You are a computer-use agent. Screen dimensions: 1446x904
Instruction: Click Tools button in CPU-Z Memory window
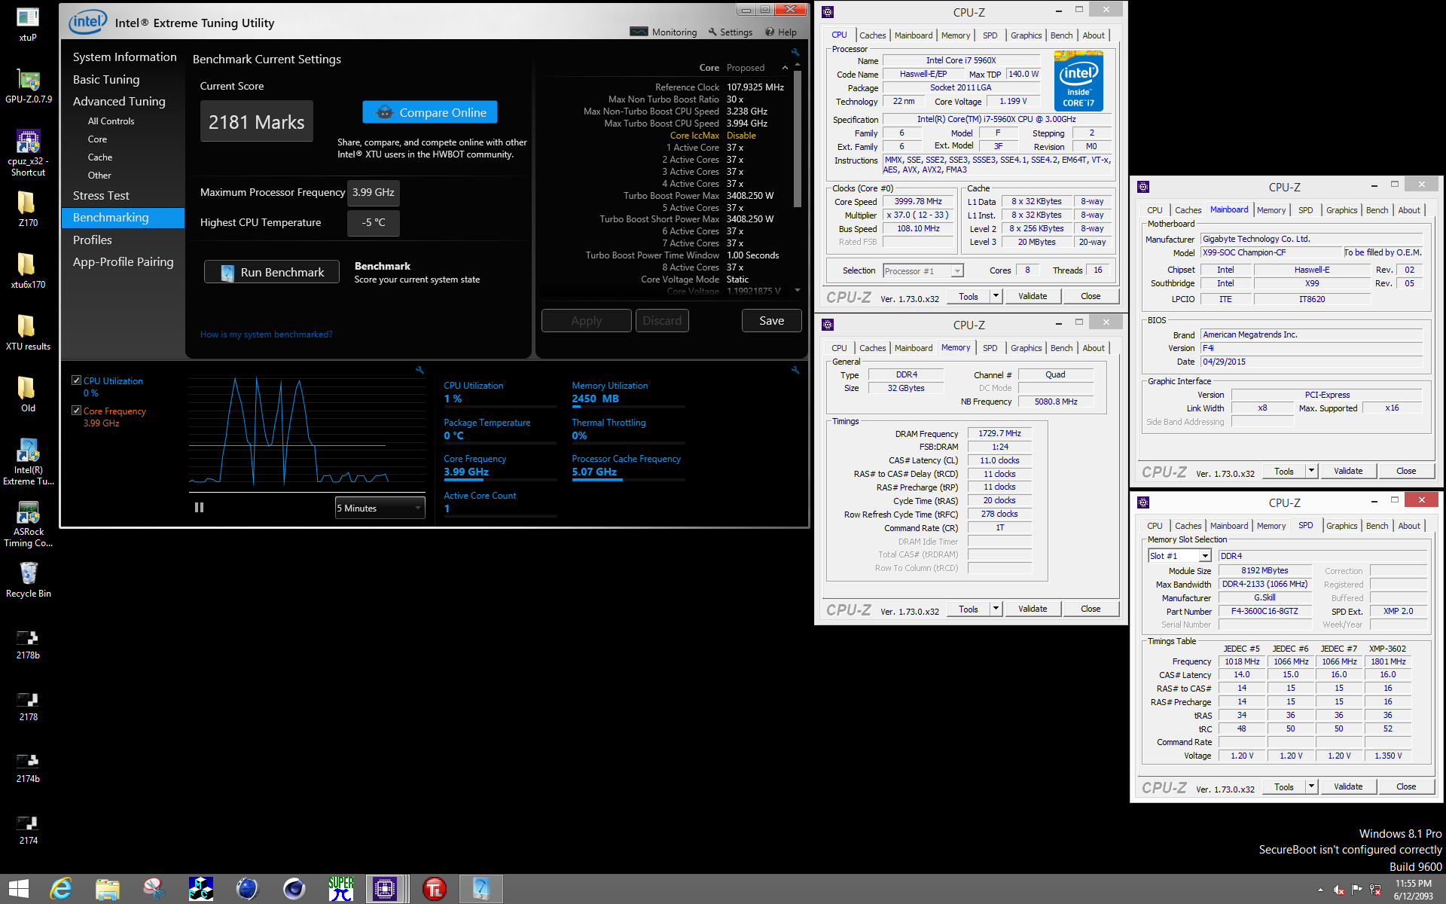coord(969,609)
